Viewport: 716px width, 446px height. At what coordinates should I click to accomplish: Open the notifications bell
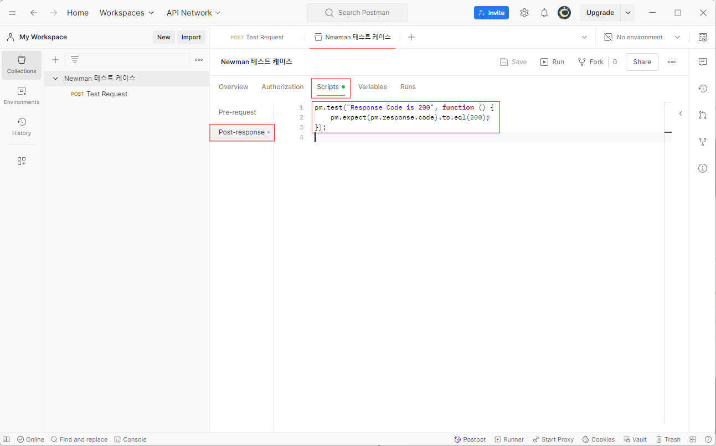[x=544, y=13]
